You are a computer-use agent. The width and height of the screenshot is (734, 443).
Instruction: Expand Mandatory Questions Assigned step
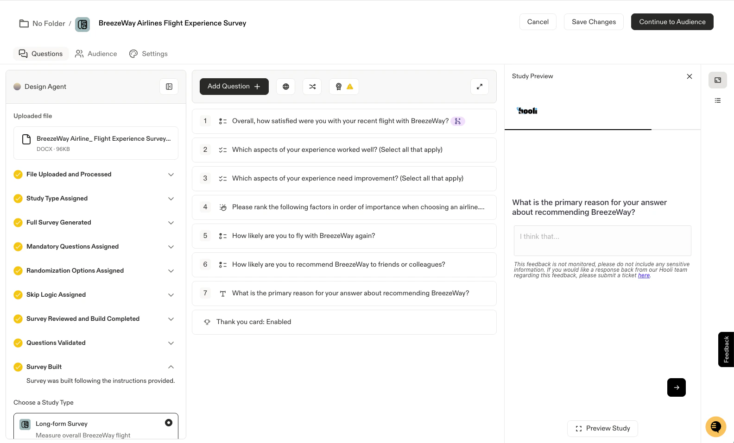click(171, 247)
